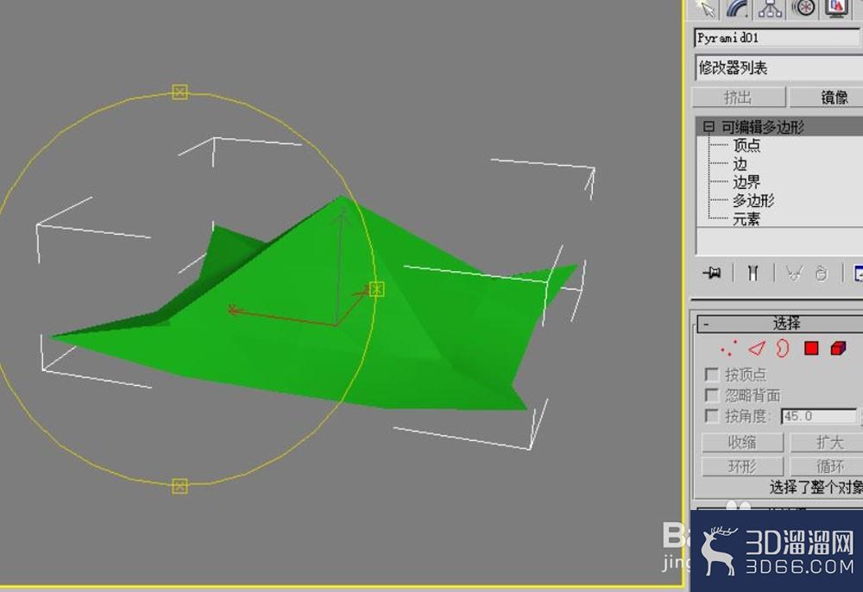Enable the 按顶点 checkbox
Viewport: 863px width, 592px height.
tap(712, 375)
